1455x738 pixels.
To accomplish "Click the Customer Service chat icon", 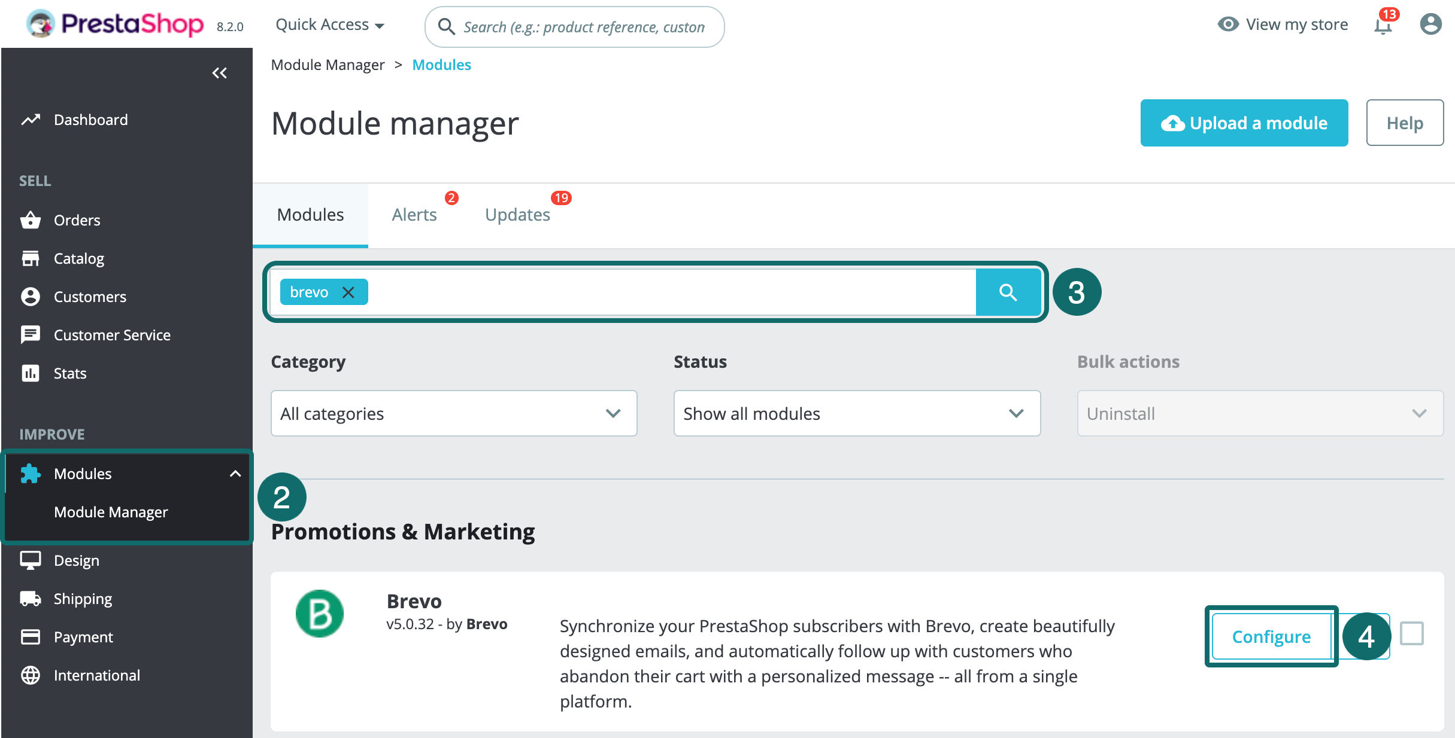I will click(x=31, y=334).
